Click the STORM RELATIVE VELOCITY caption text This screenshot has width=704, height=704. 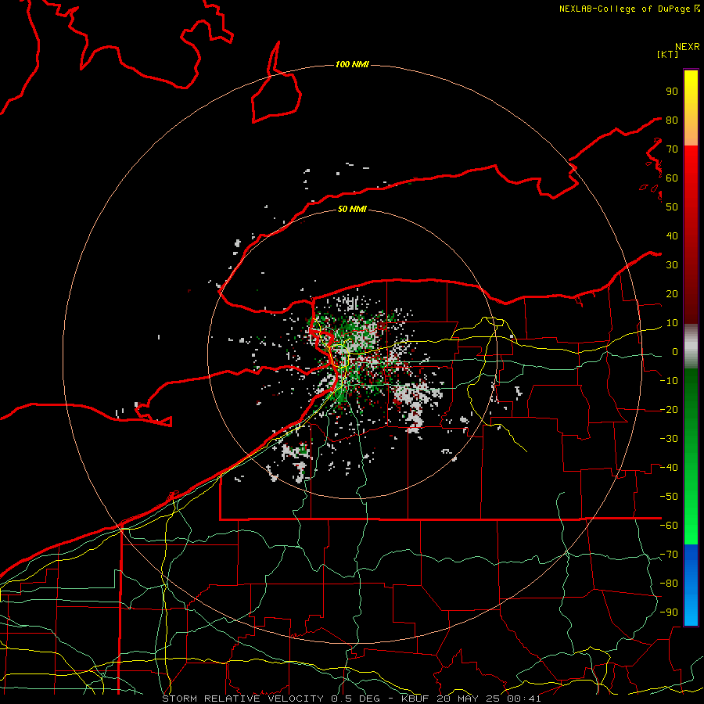pos(242,699)
